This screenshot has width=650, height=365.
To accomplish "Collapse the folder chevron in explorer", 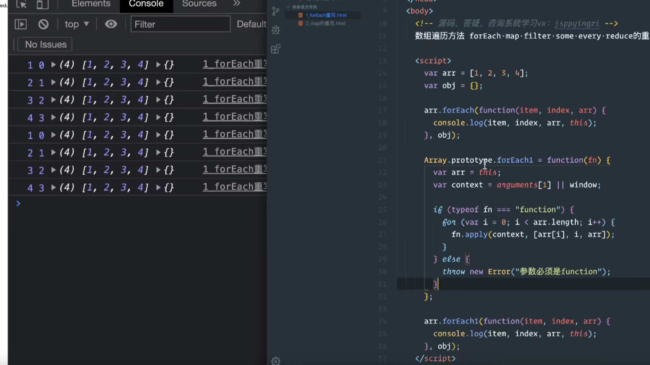I will point(288,7).
